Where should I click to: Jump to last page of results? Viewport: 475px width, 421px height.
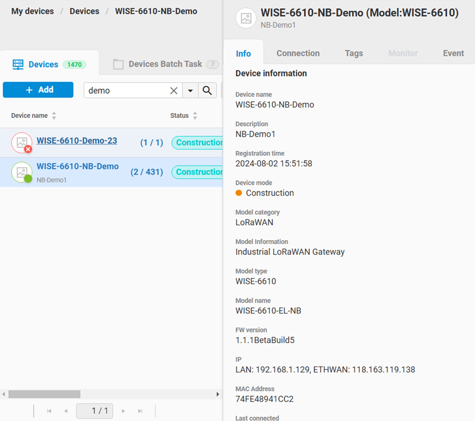140,411
